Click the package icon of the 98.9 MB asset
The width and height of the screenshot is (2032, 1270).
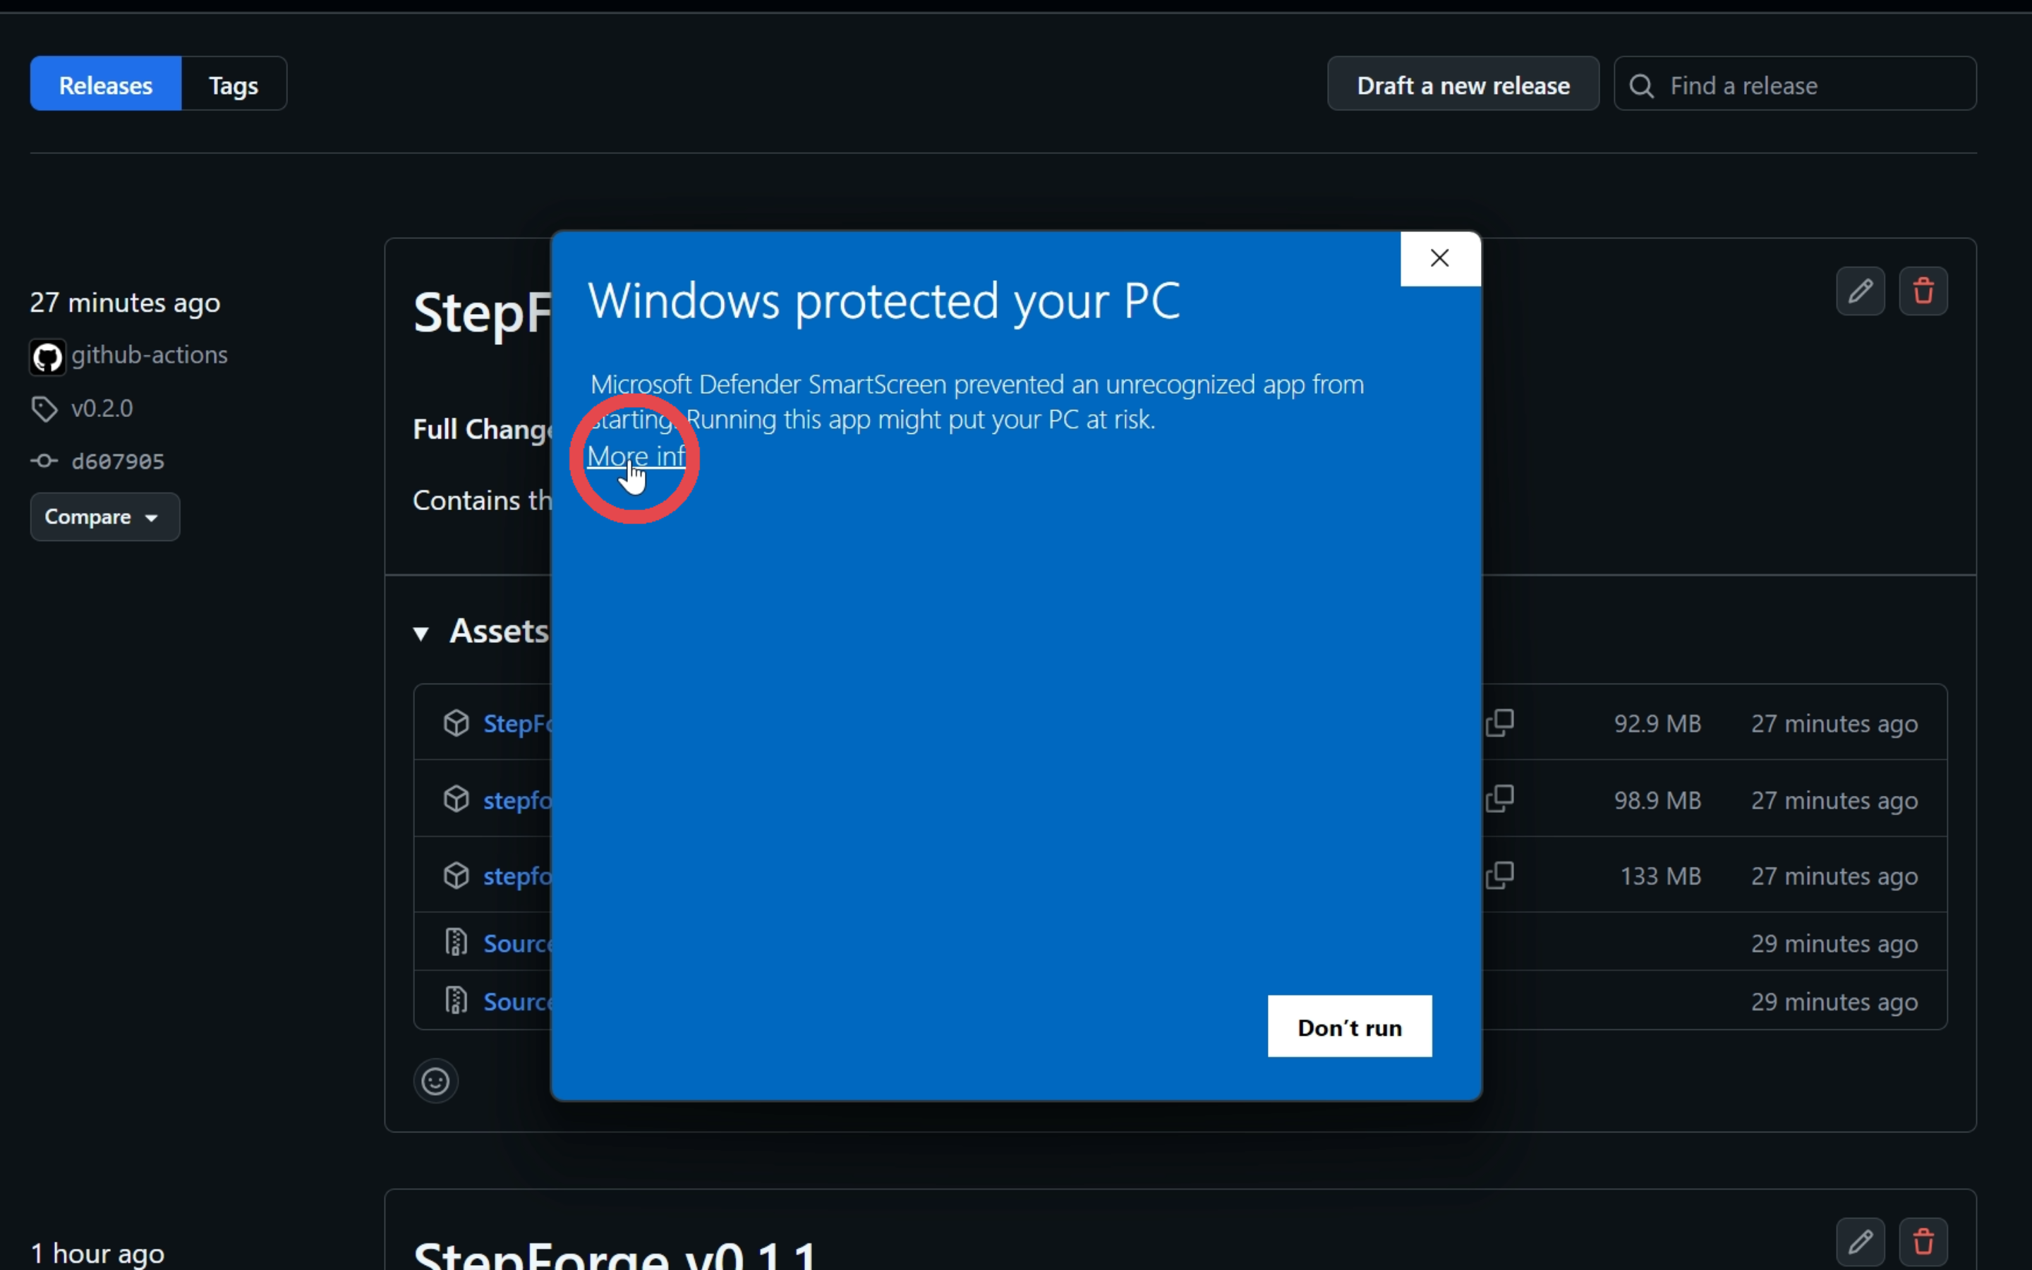click(x=456, y=799)
